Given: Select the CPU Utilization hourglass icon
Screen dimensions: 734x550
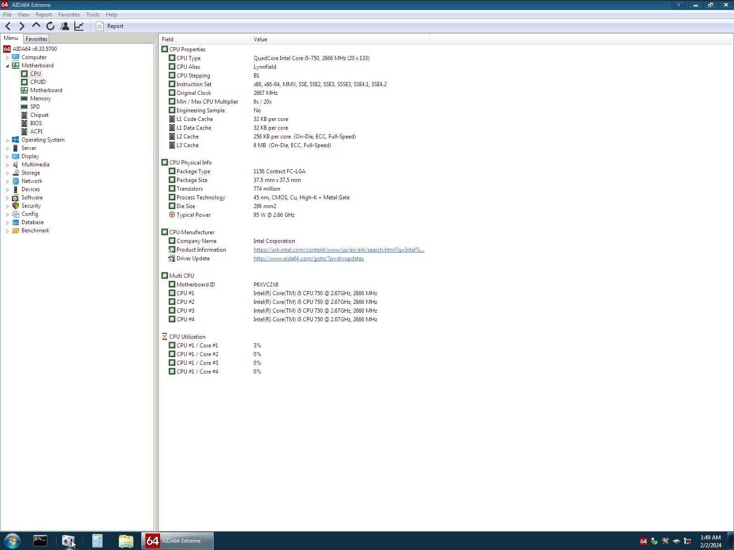Looking at the screenshot, I should (165, 337).
